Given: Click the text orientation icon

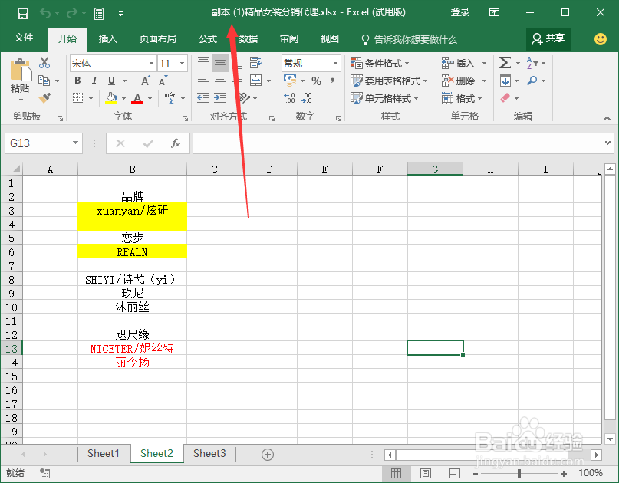Looking at the screenshot, I should tap(245, 98).
